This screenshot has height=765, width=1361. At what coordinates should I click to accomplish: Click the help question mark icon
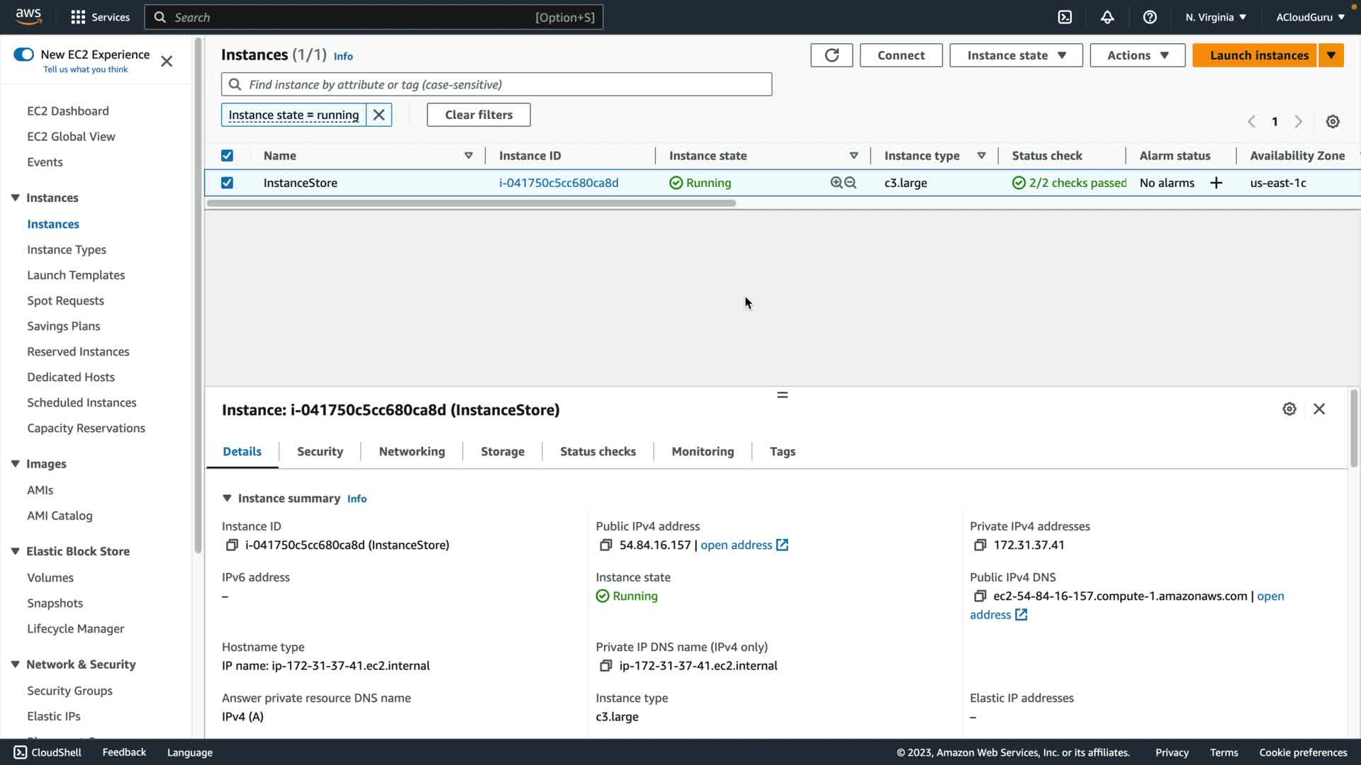[1150, 17]
